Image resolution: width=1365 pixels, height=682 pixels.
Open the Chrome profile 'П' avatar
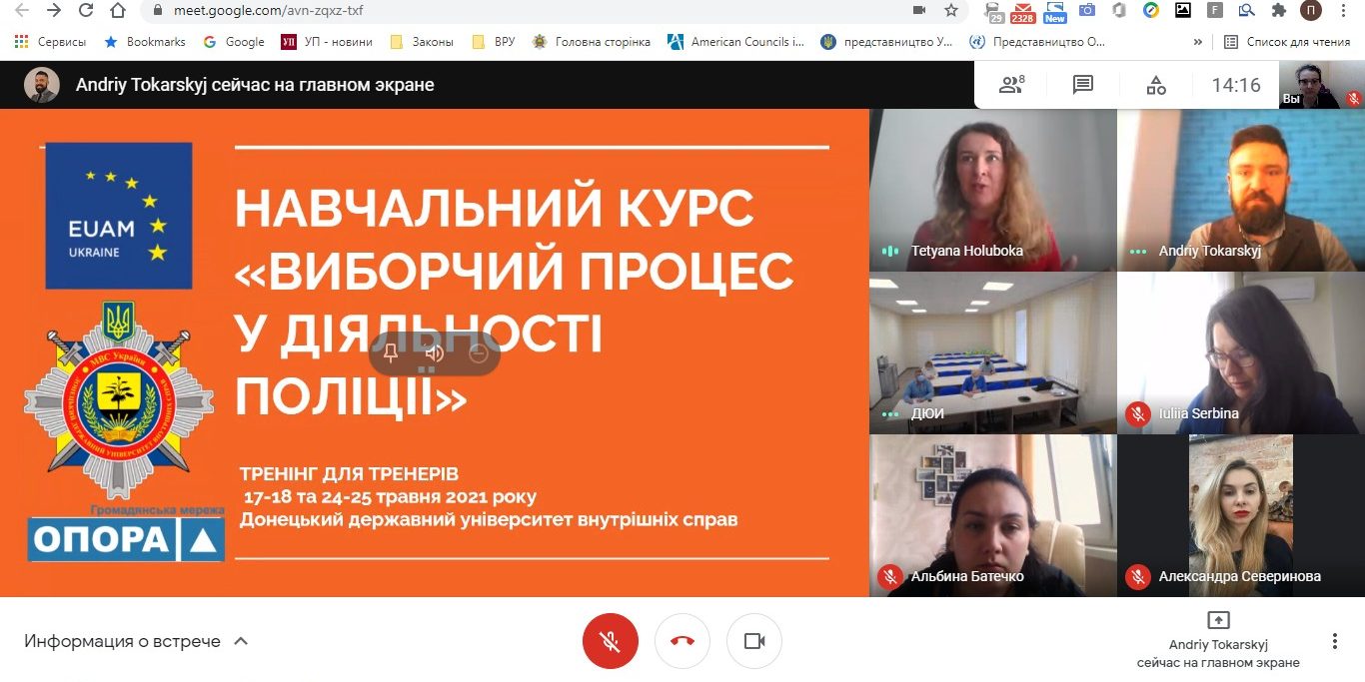tap(1310, 11)
